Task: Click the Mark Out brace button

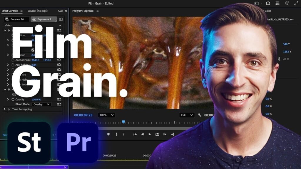Action: (x=123, y=134)
